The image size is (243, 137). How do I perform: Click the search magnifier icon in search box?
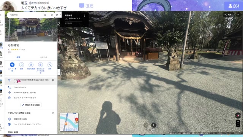45,15
